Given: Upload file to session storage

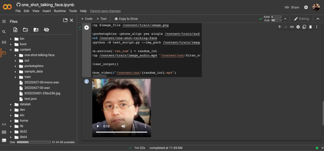Looking at the screenshot, I should point(15,30).
